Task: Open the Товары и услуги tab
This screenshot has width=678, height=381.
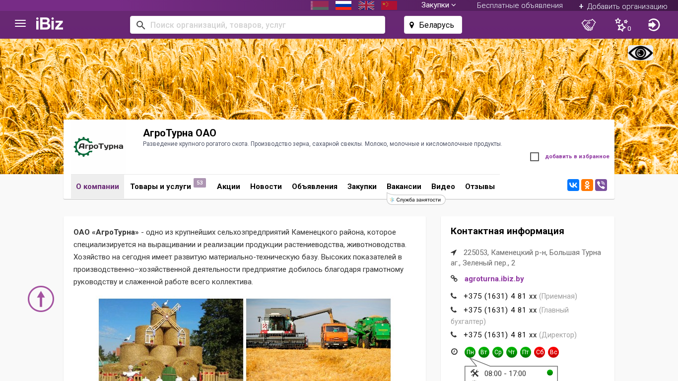Action: click(160, 187)
